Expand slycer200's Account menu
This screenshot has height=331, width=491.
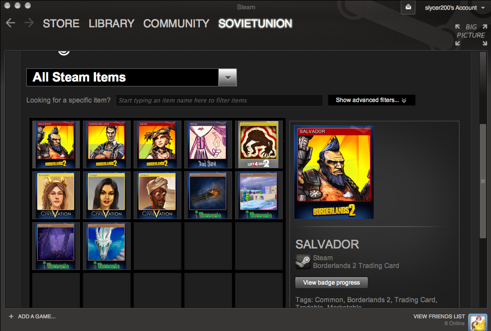click(455, 8)
